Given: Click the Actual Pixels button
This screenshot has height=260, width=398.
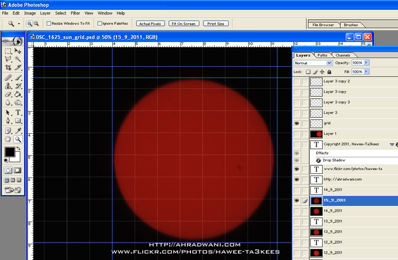Looking at the screenshot, I should pos(150,24).
